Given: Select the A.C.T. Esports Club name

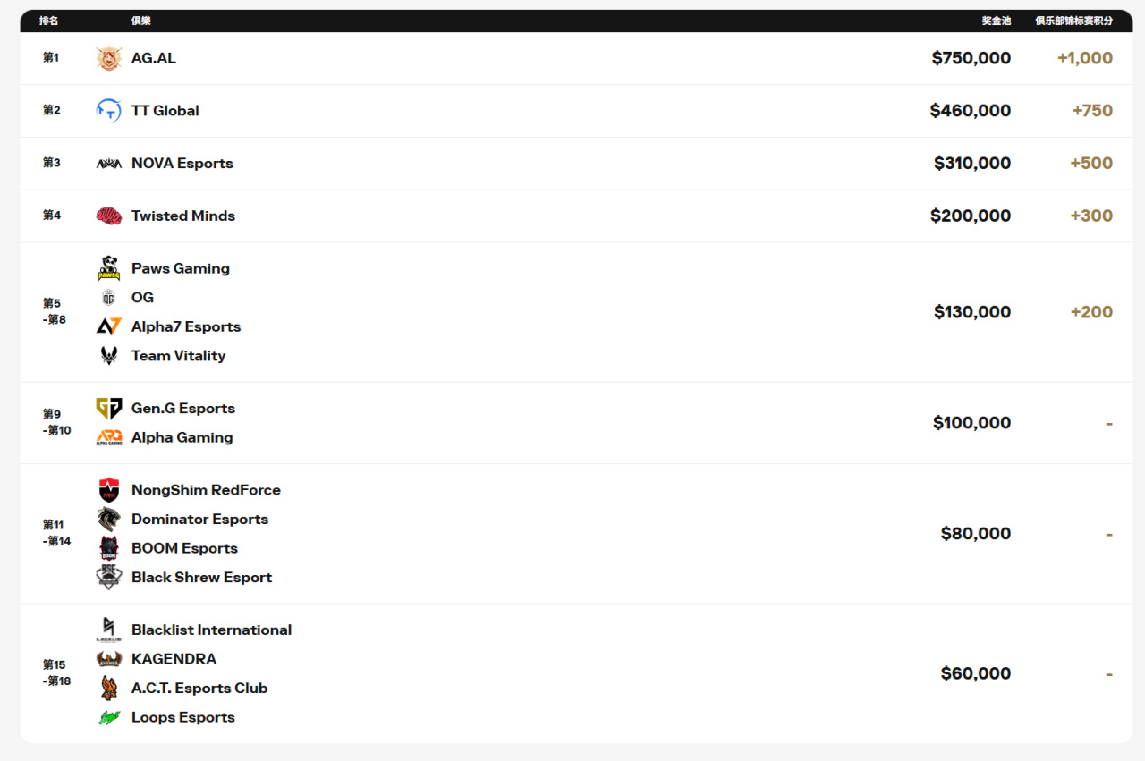Looking at the screenshot, I should point(199,689).
